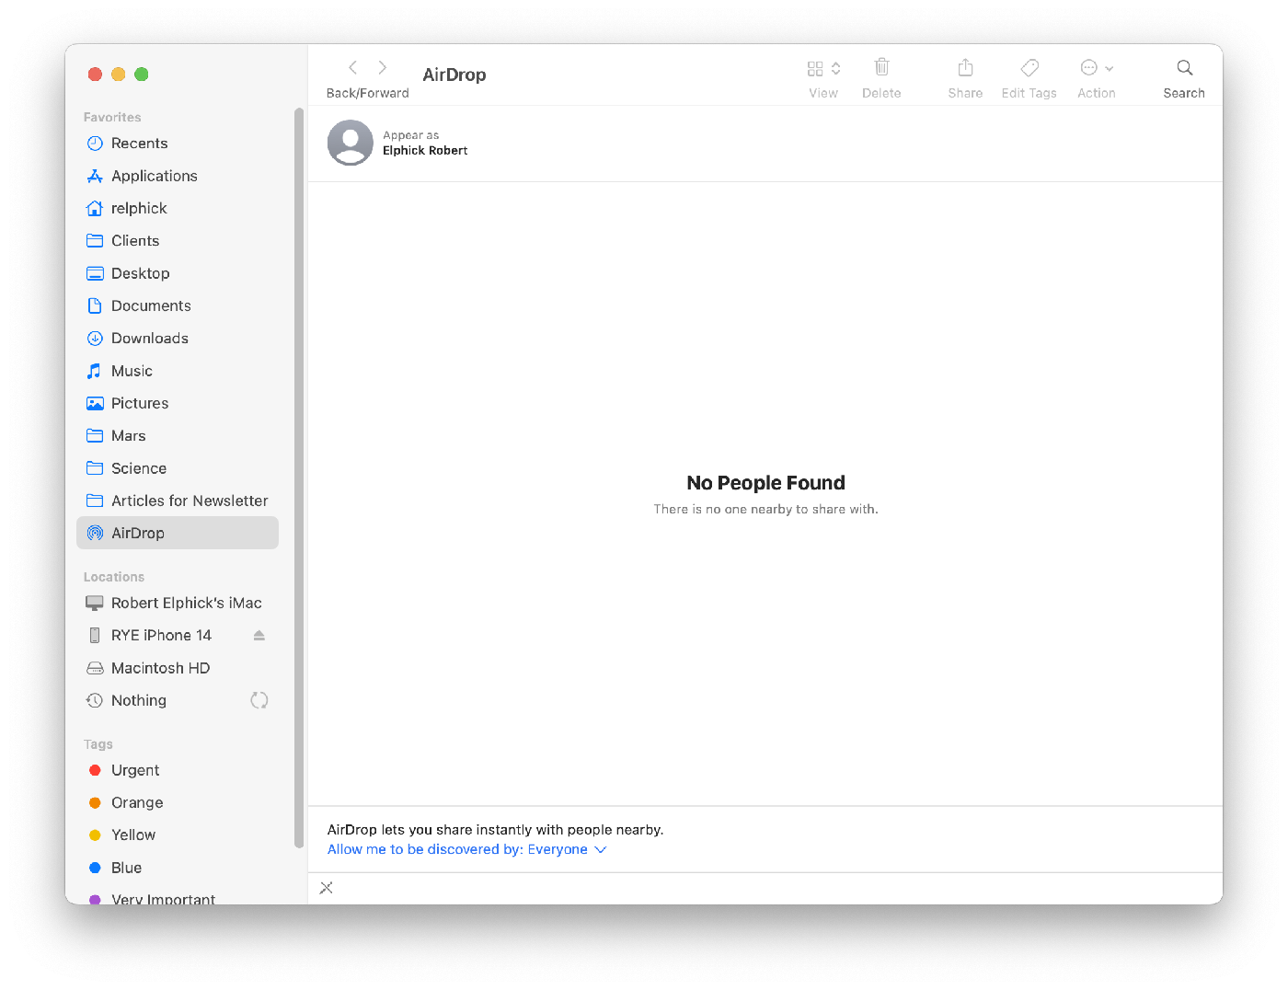Click the Forward arrow in toolbar

[383, 67]
